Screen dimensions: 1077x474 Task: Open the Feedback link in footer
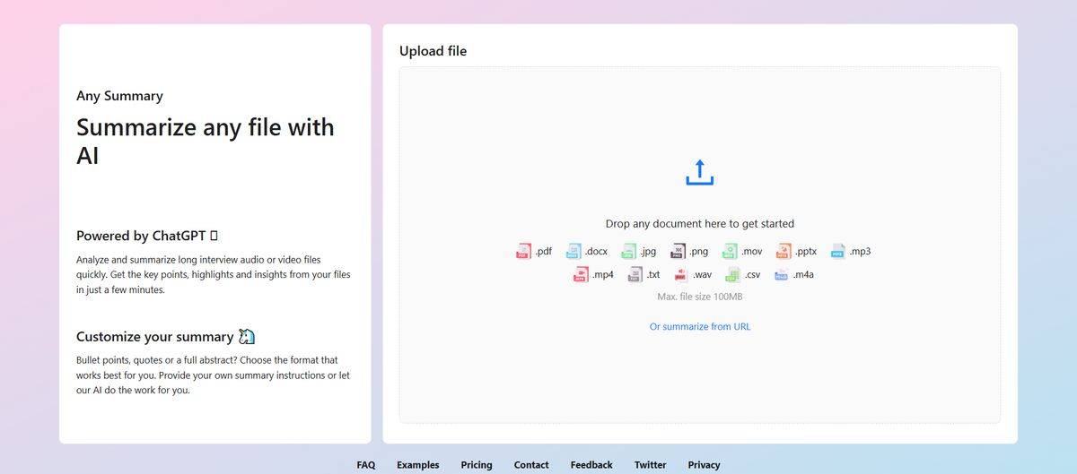591,465
